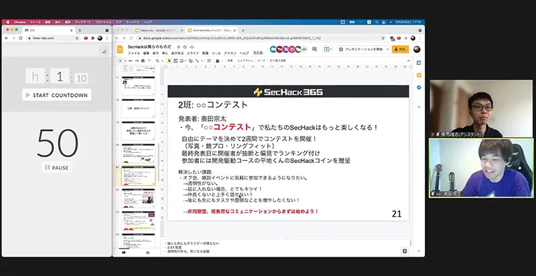Open the アドオン menu in Slides
This screenshot has height=276, width=536.
tap(230, 53)
